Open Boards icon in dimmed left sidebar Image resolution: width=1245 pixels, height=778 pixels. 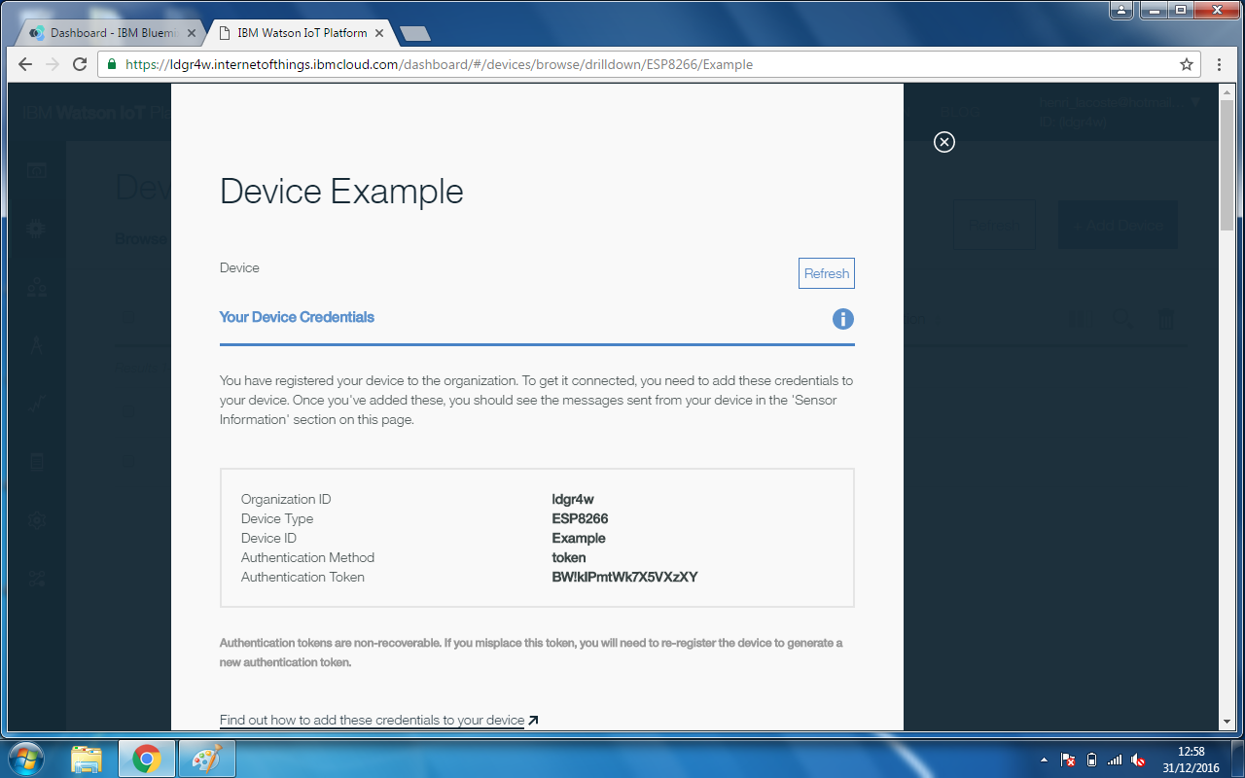37,170
